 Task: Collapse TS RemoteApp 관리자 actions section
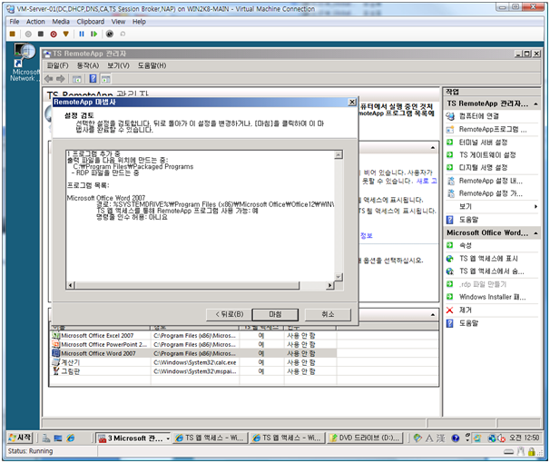[535, 103]
